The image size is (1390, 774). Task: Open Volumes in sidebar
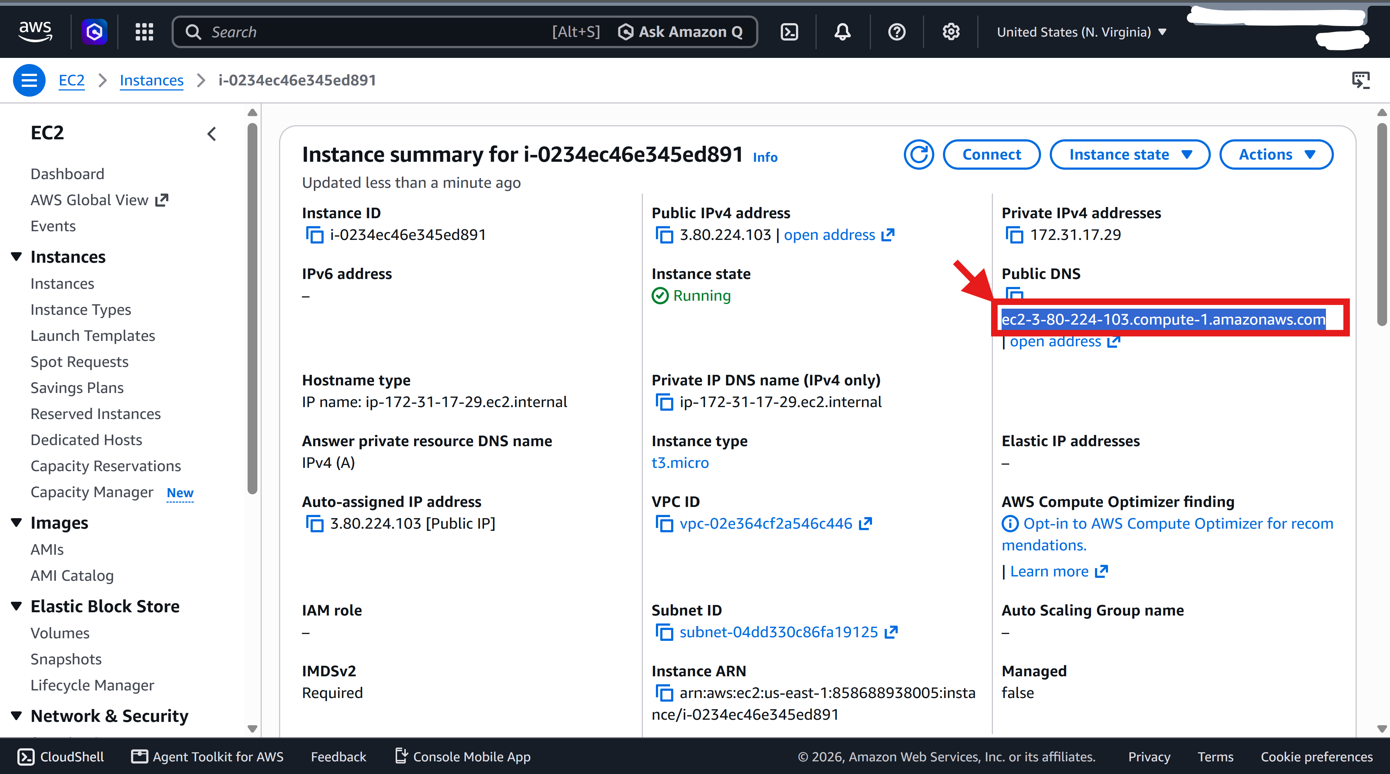(60, 633)
